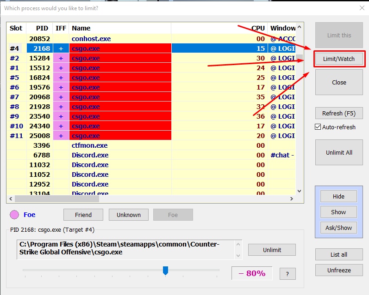Select ctfmon.exe process PID 3396
Viewport: 369px width, 295px height.
coord(151,145)
